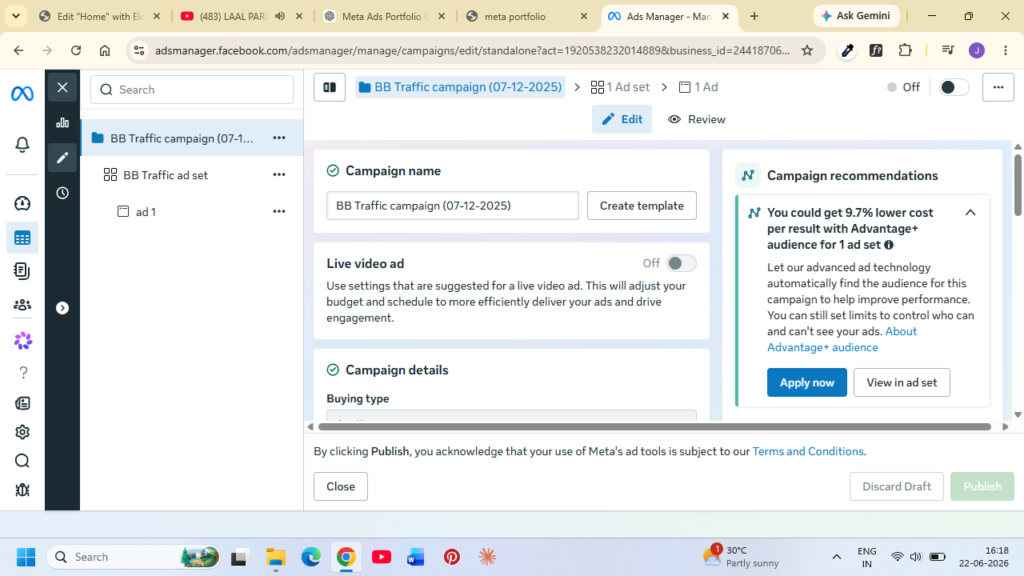Click the Ask Gemini button in Chrome
The image size is (1024, 576).
(x=857, y=16)
